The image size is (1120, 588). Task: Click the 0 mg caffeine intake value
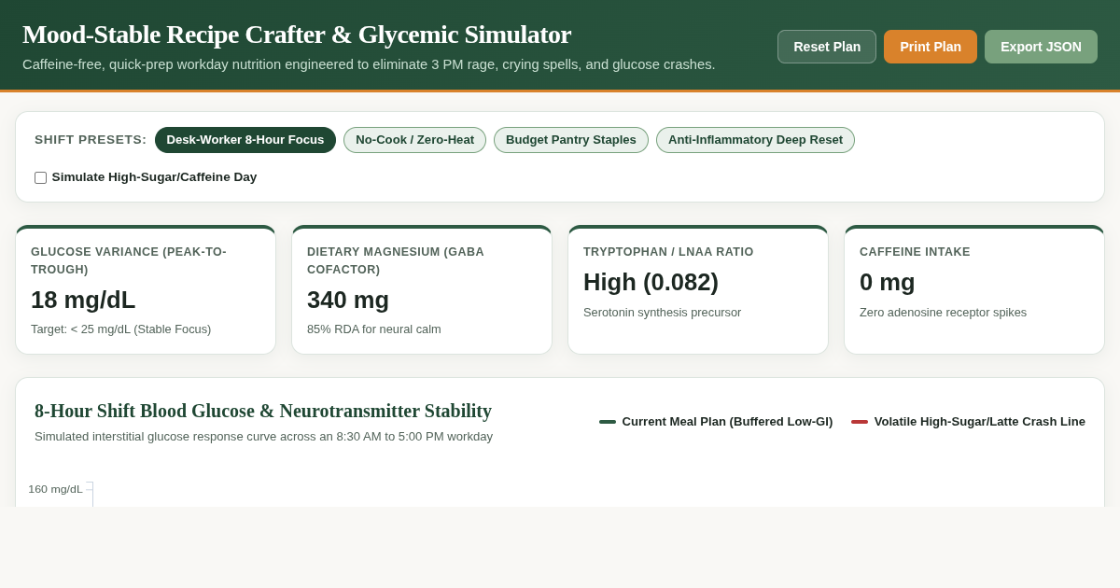click(x=888, y=282)
